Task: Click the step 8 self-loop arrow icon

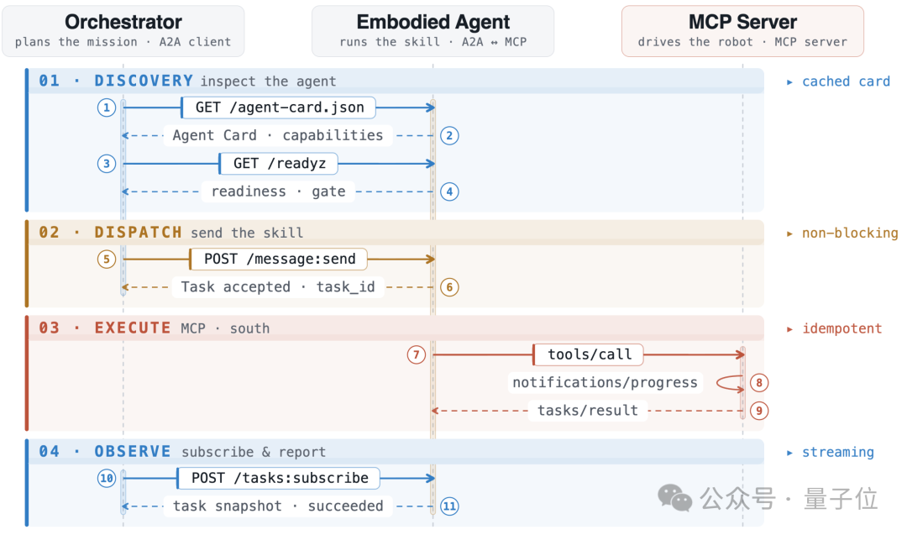Action: coord(730,383)
